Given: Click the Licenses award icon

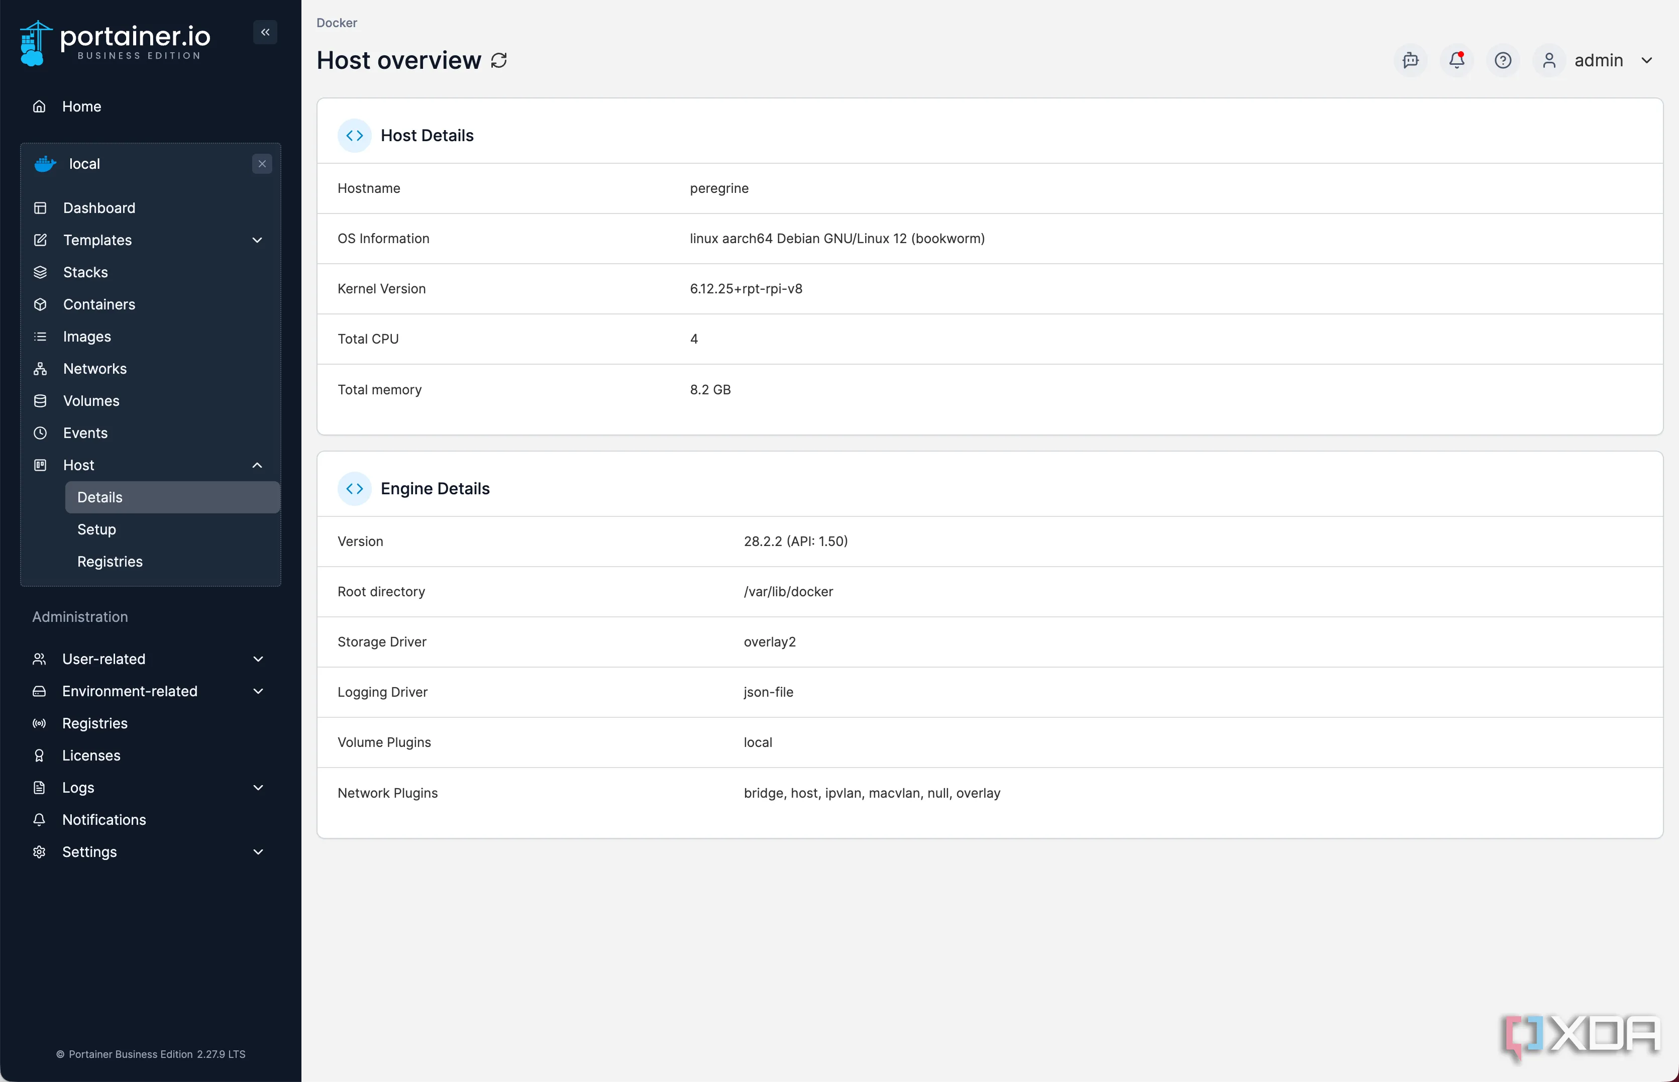Looking at the screenshot, I should 39,755.
